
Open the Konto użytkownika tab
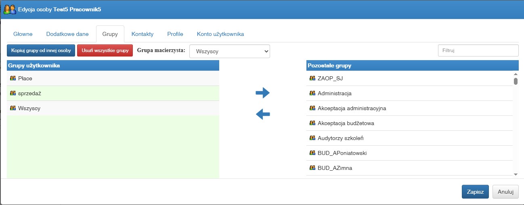(220, 34)
